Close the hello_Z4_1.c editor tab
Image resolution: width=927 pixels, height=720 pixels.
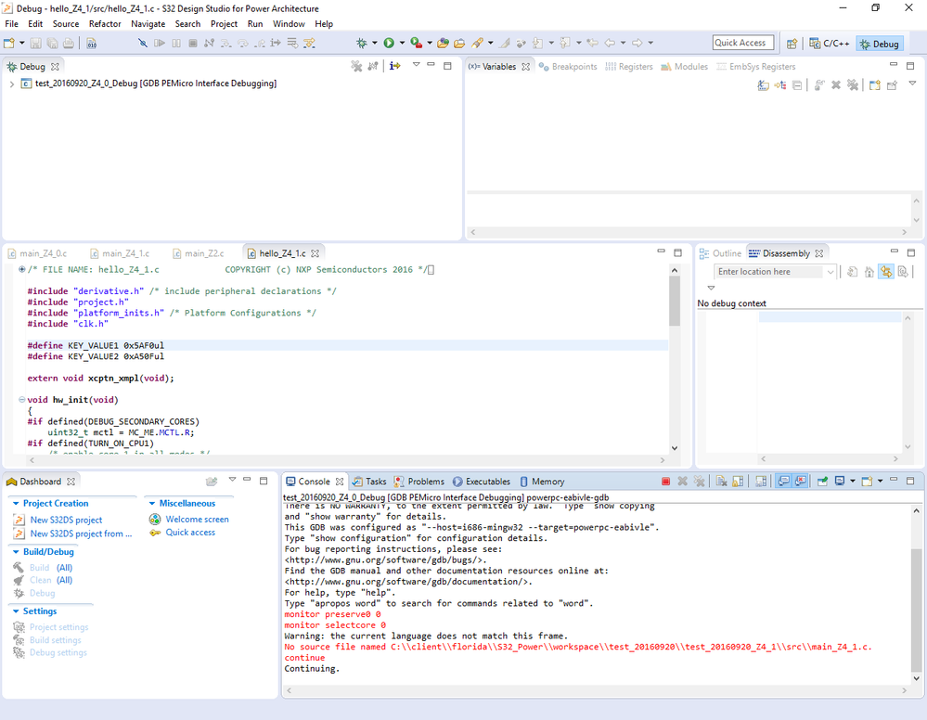pyautogui.click(x=315, y=253)
